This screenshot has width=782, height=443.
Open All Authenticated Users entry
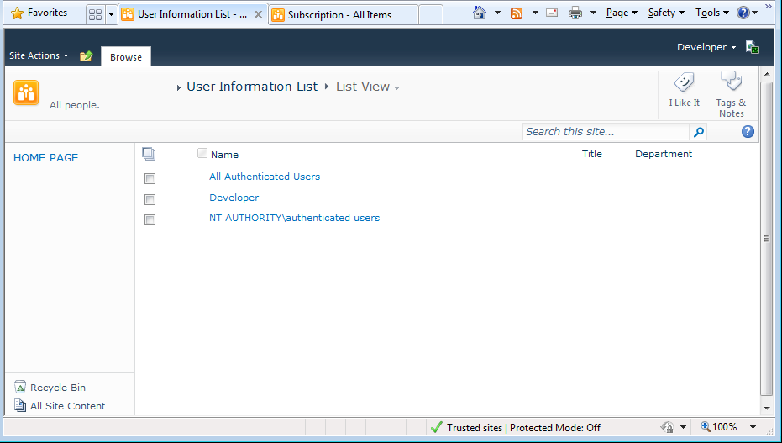coord(265,177)
